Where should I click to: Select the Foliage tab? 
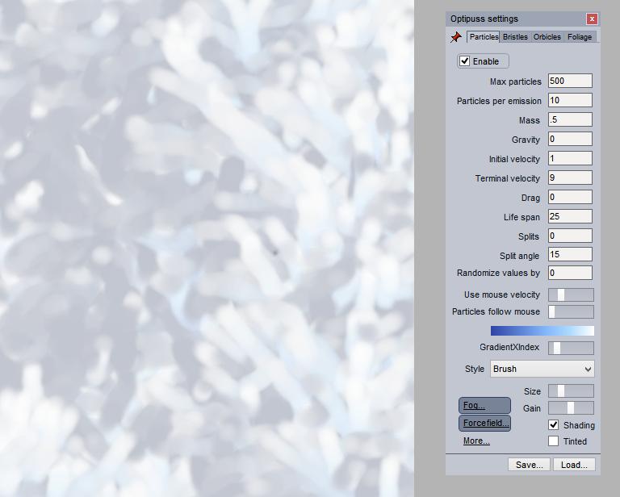point(579,37)
